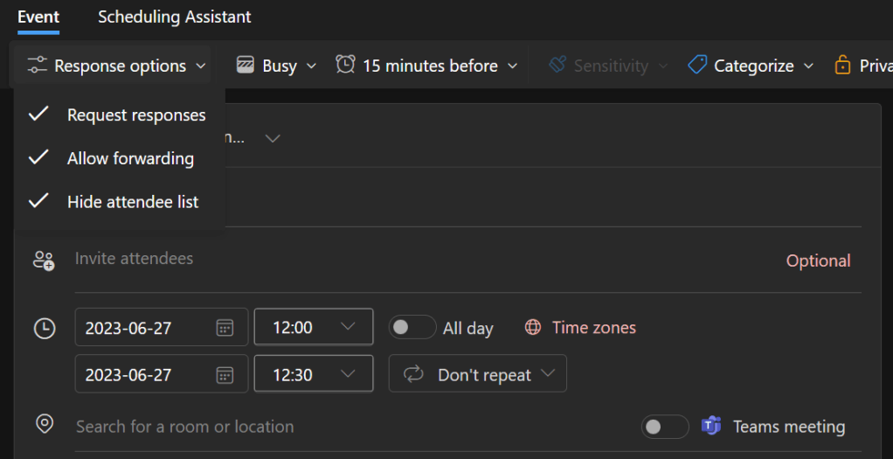893x459 pixels.
Task: Open the end date calendar picker icon
Action: point(225,374)
